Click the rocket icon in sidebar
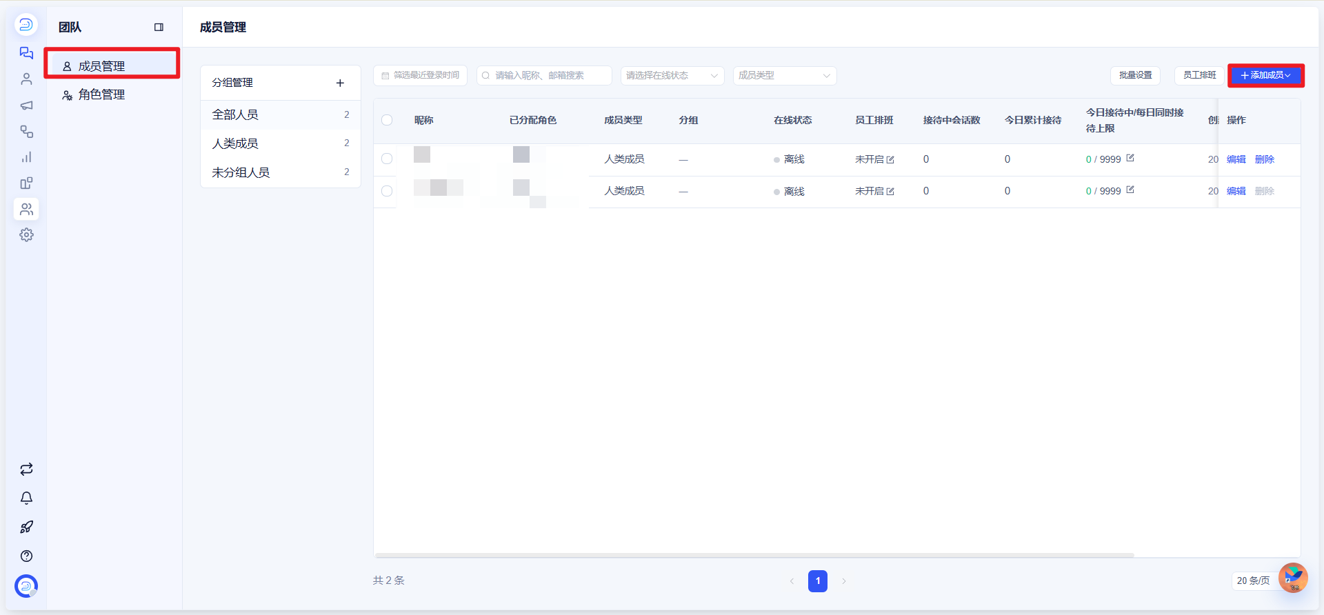The width and height of the screenshot is (1324, 615). [26, 527]
